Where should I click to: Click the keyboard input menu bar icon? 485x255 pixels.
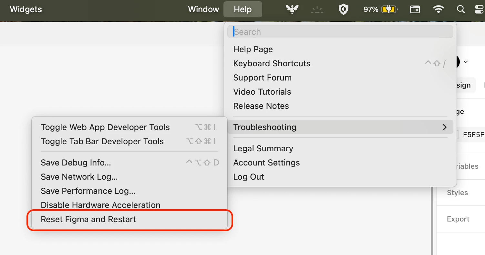click(415, 9)
